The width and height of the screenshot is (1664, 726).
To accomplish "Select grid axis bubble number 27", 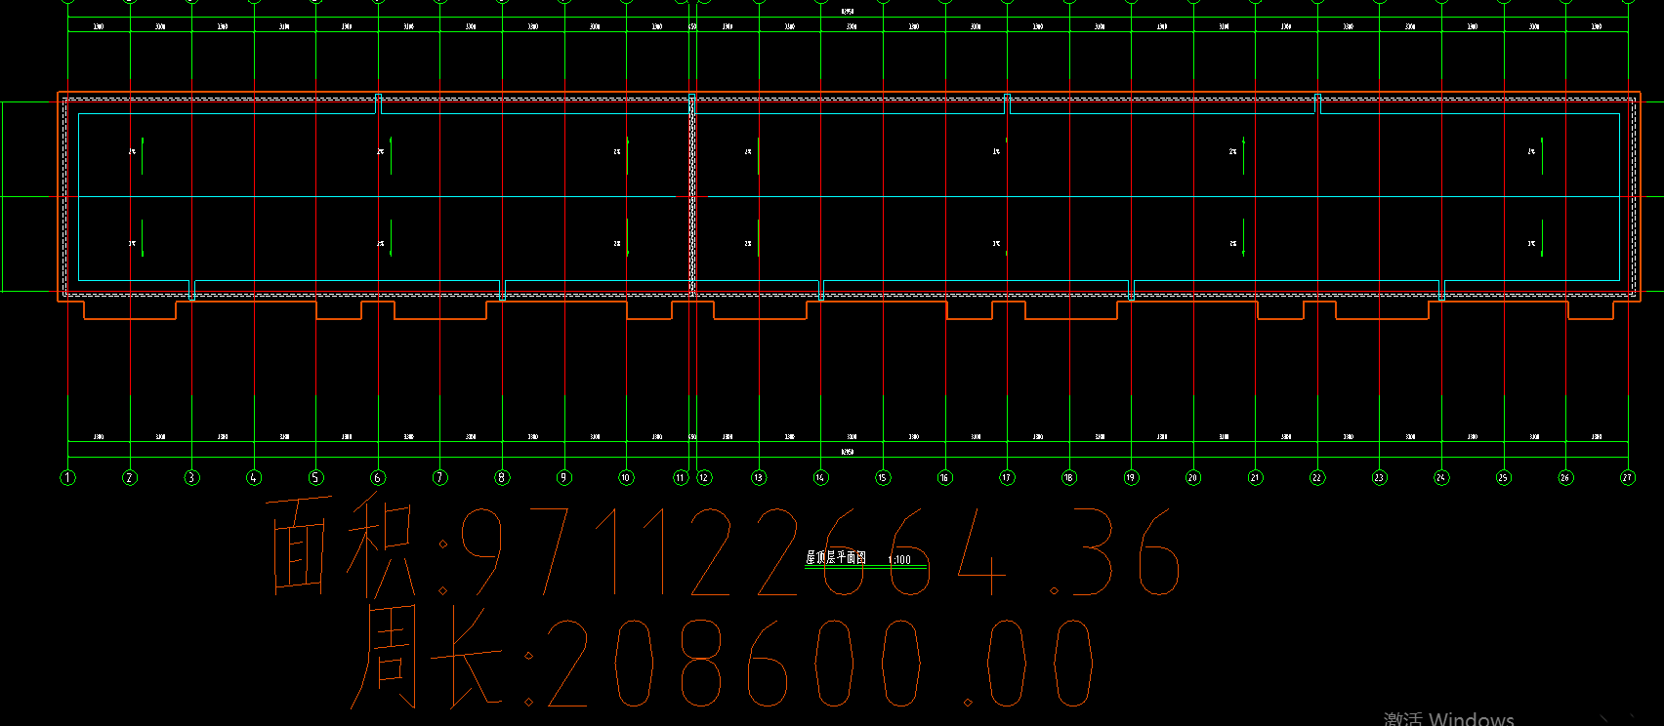I will click(x=1628, y=477).
